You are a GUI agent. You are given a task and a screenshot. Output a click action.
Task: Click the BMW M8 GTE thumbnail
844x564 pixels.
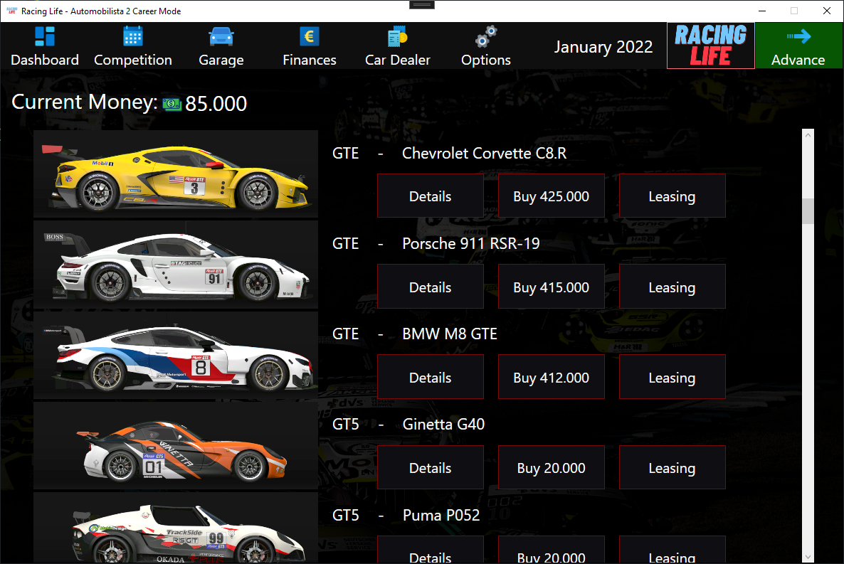click(x=176, y=355)
